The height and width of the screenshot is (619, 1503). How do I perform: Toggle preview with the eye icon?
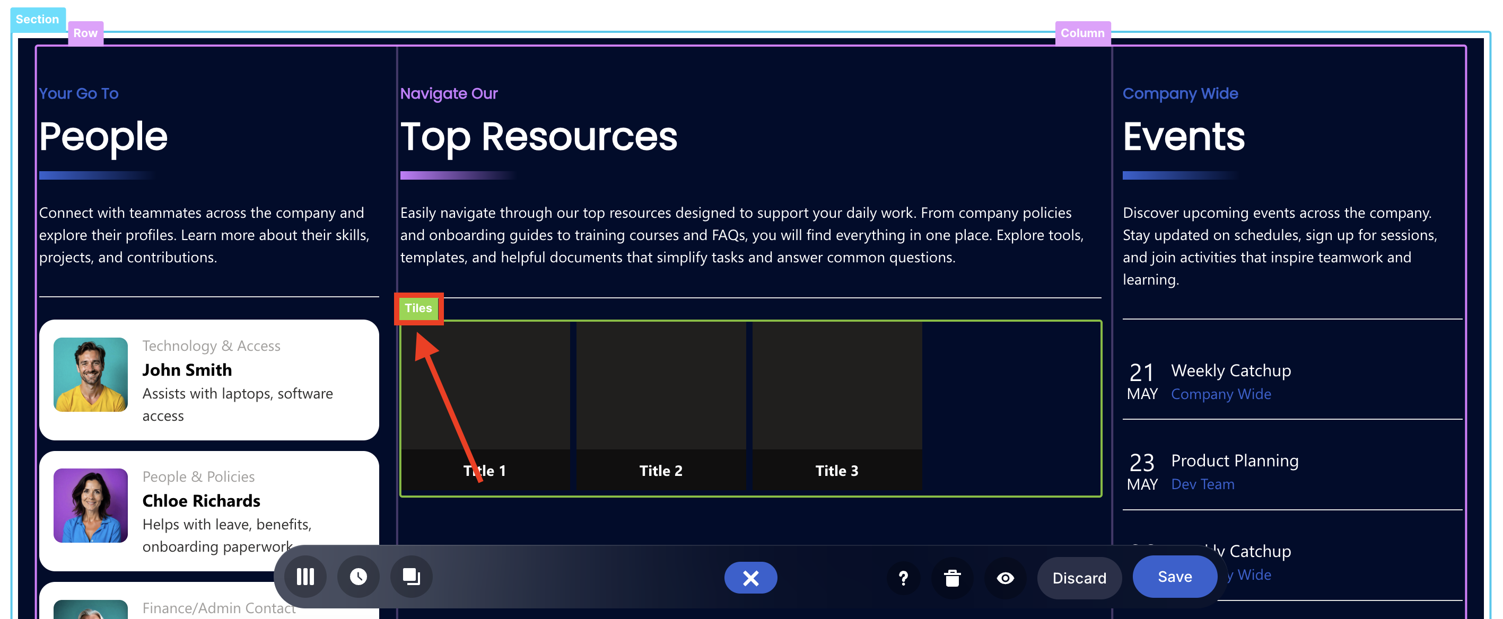(x=1004, y=578)
